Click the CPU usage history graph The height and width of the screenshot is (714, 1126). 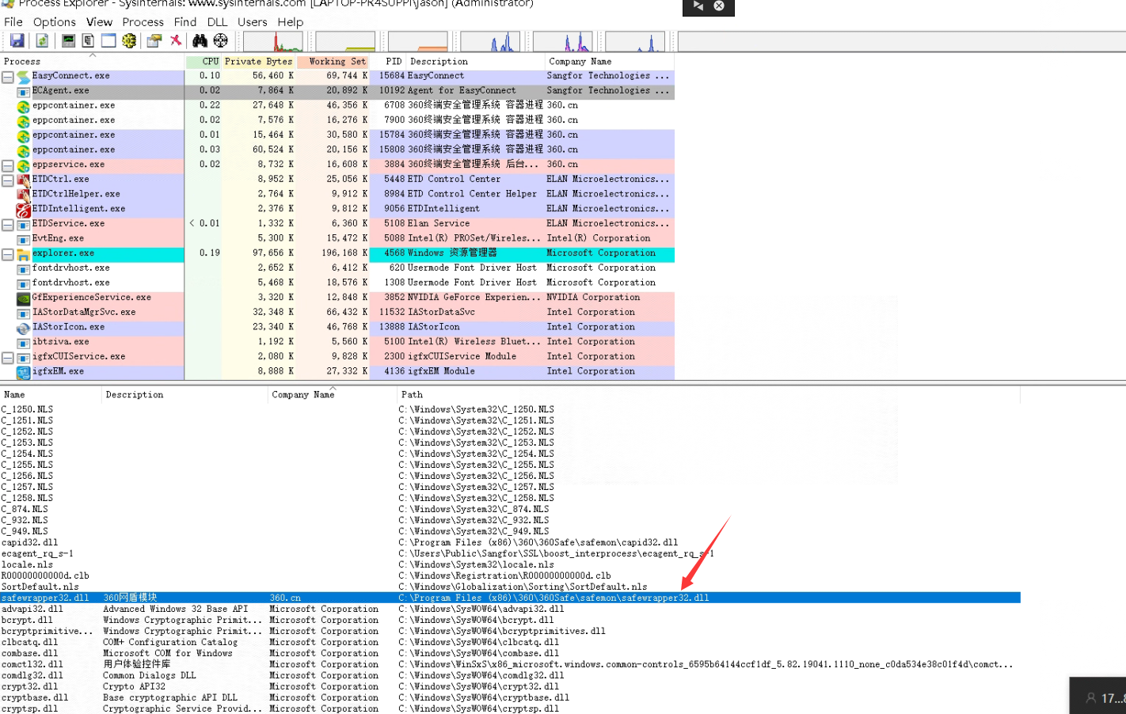coord(273,41)
